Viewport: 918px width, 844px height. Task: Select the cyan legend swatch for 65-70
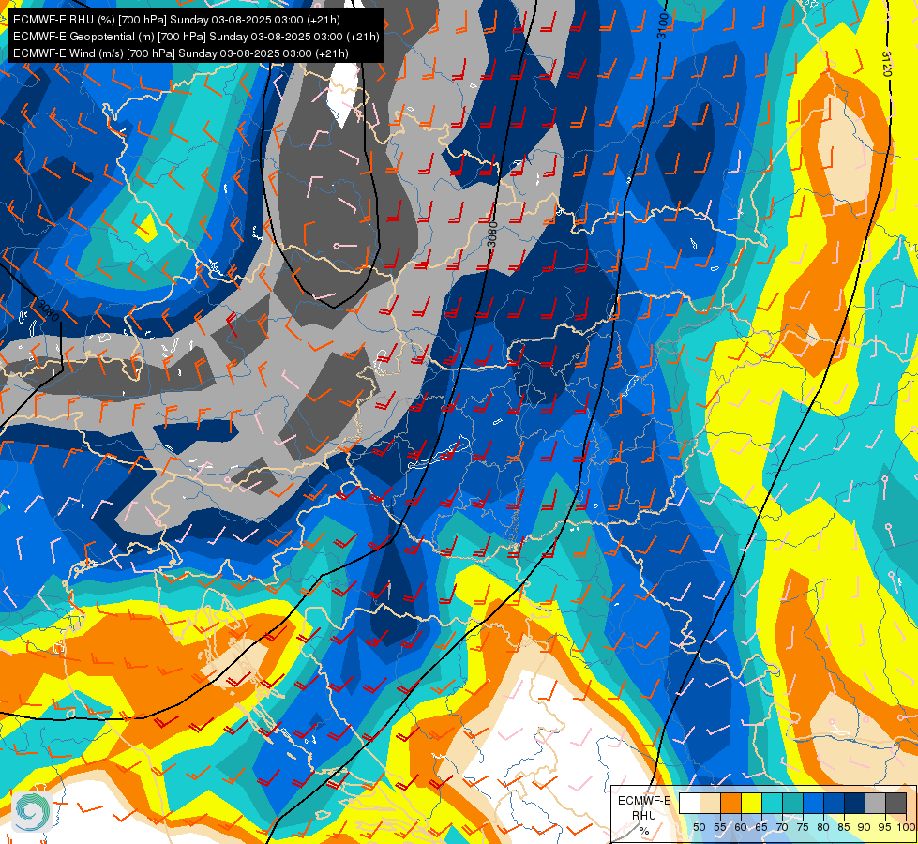(x=773, y=803)
